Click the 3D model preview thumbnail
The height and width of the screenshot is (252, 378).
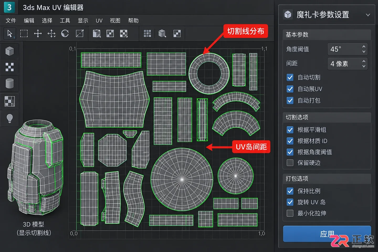pyautogui.click(x=35, y=168)
